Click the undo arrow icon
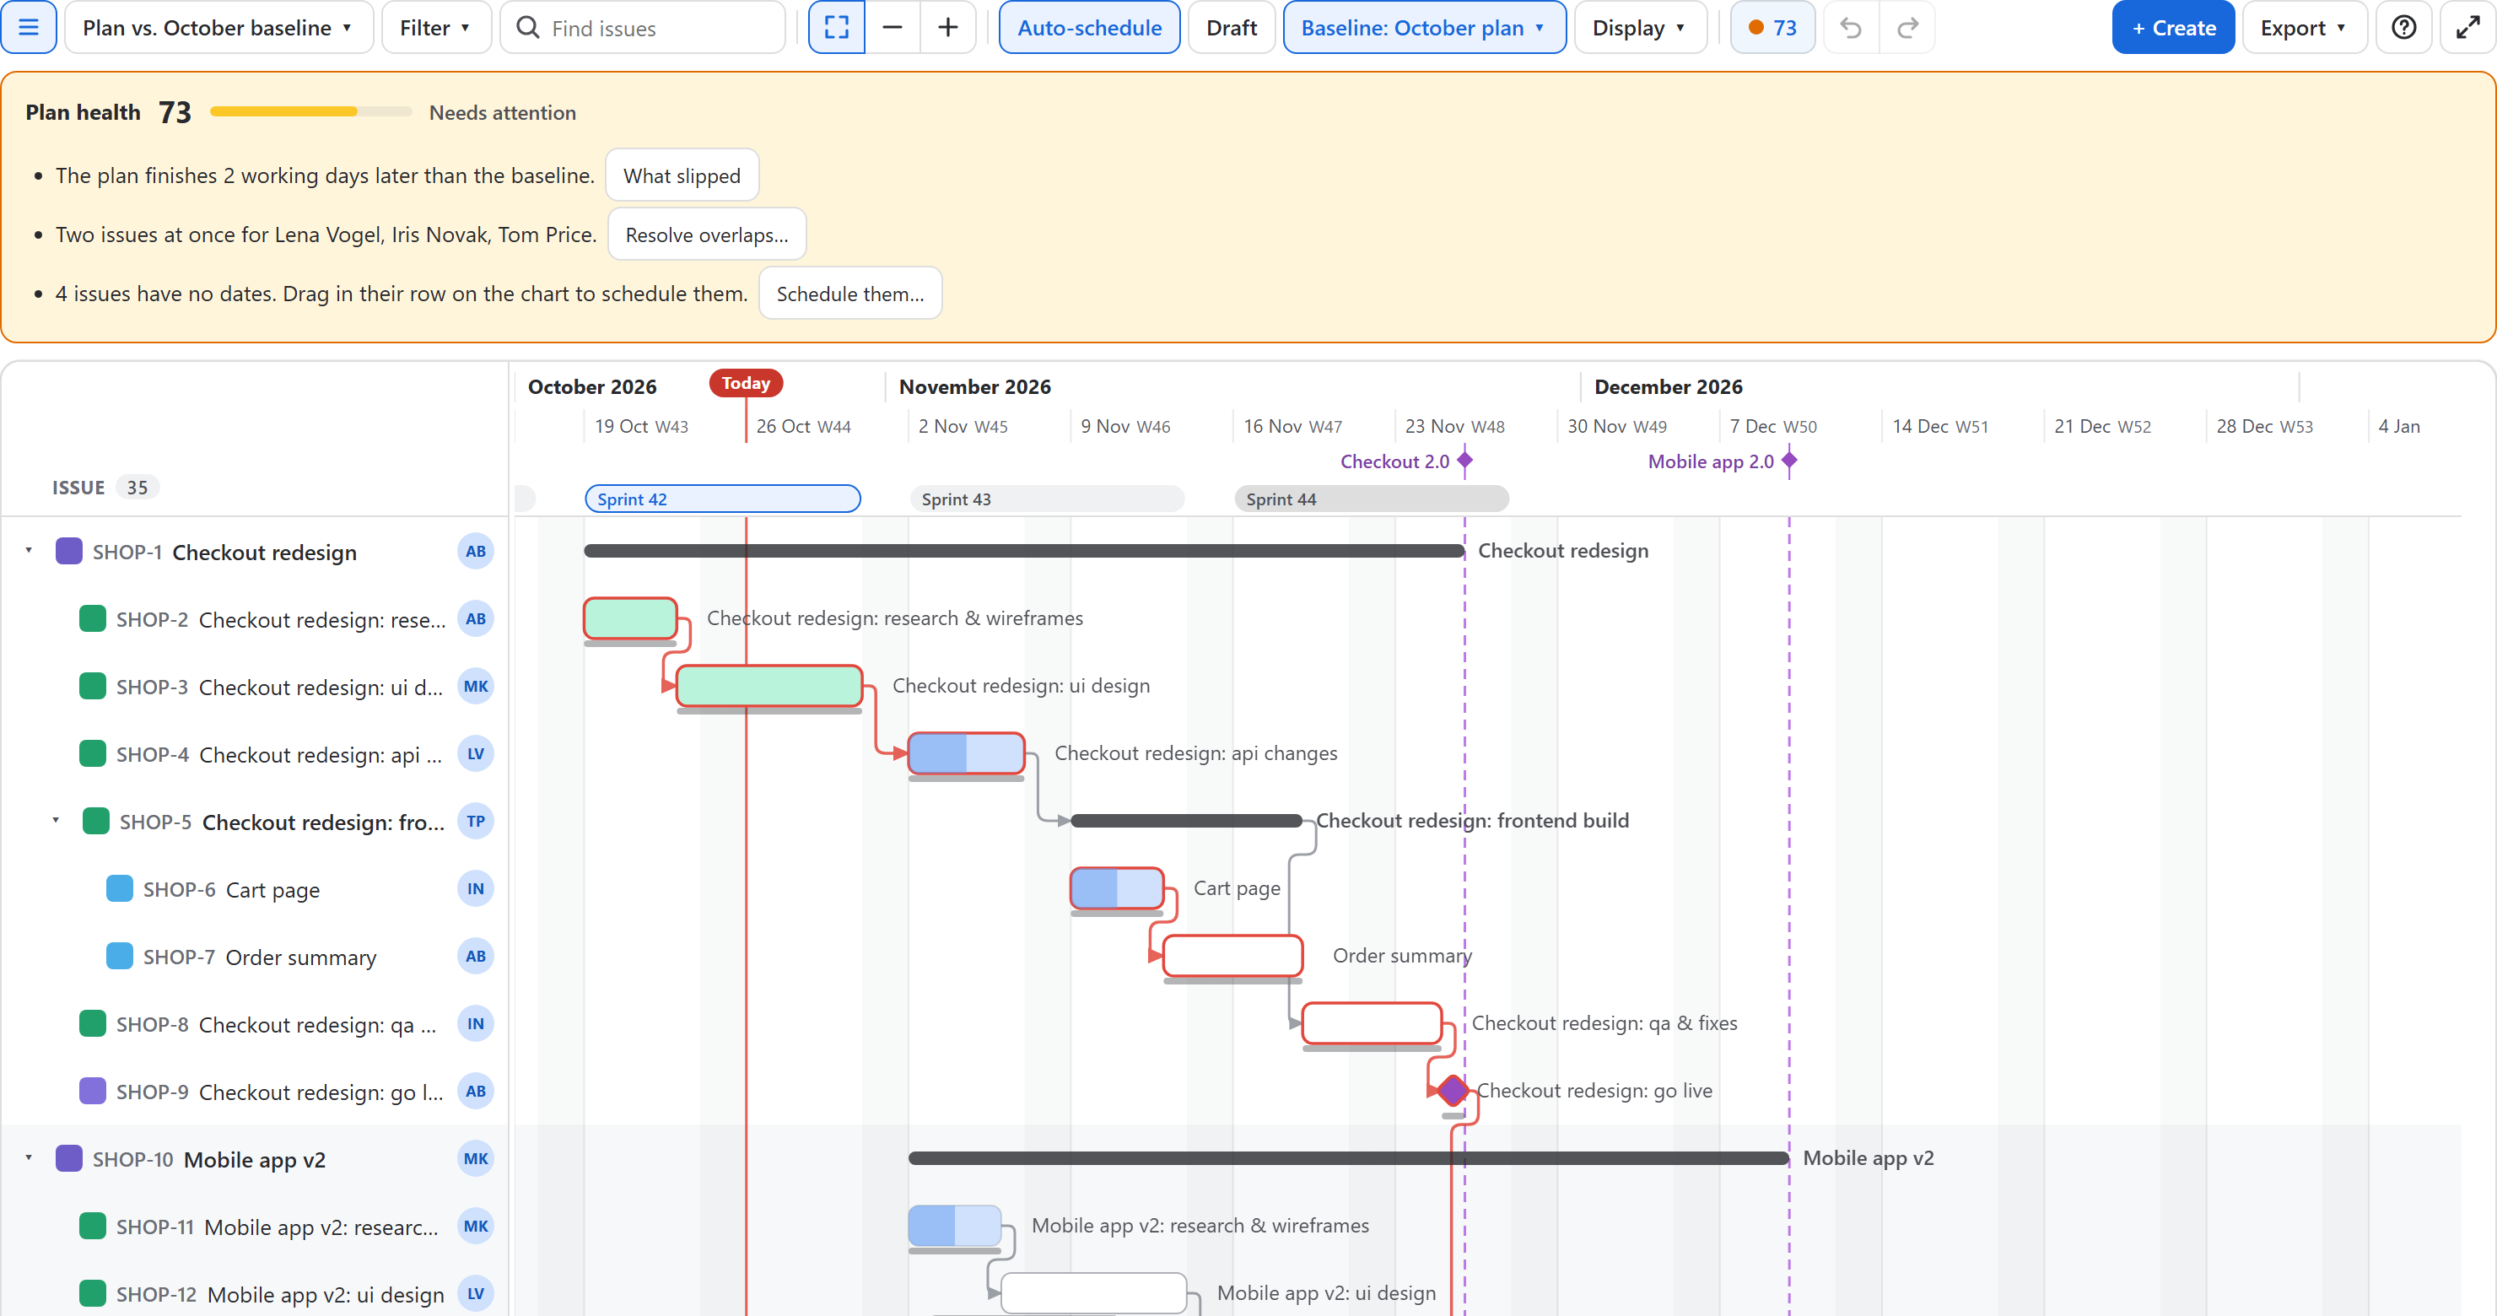This screenshot has width=2497, height=1316. point(1852,27)
